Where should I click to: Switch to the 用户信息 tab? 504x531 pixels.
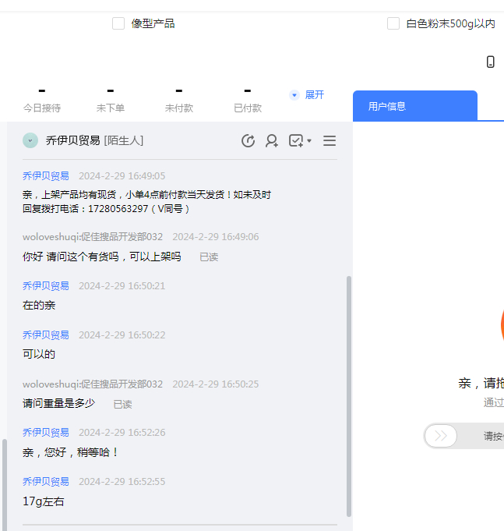point(414,106)
